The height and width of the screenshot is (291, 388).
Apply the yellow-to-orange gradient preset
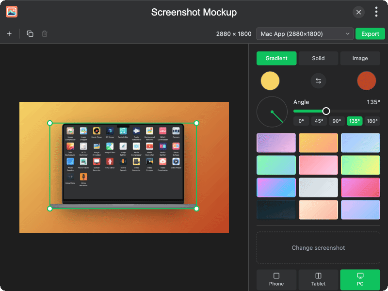point(318,143)
